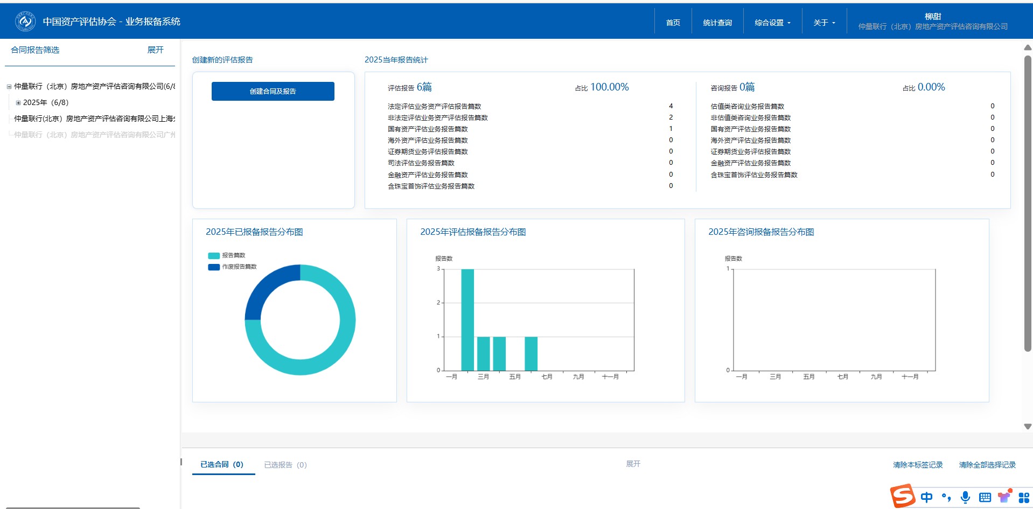Switch Sogou input Chinese/English mode icon
The image size is (1033, 509).
pos(926,497)
